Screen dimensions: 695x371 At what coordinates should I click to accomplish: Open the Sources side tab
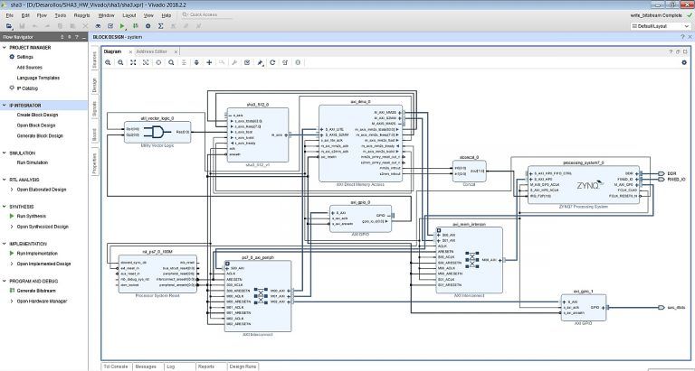pos(94,60)
